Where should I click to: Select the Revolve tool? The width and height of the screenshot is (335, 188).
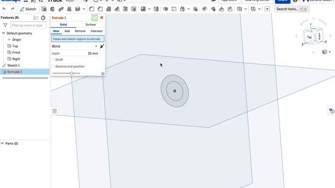pyautogui.click(x=52, y=9)
